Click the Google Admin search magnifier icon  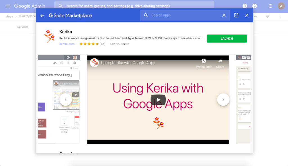coord(60,6)
